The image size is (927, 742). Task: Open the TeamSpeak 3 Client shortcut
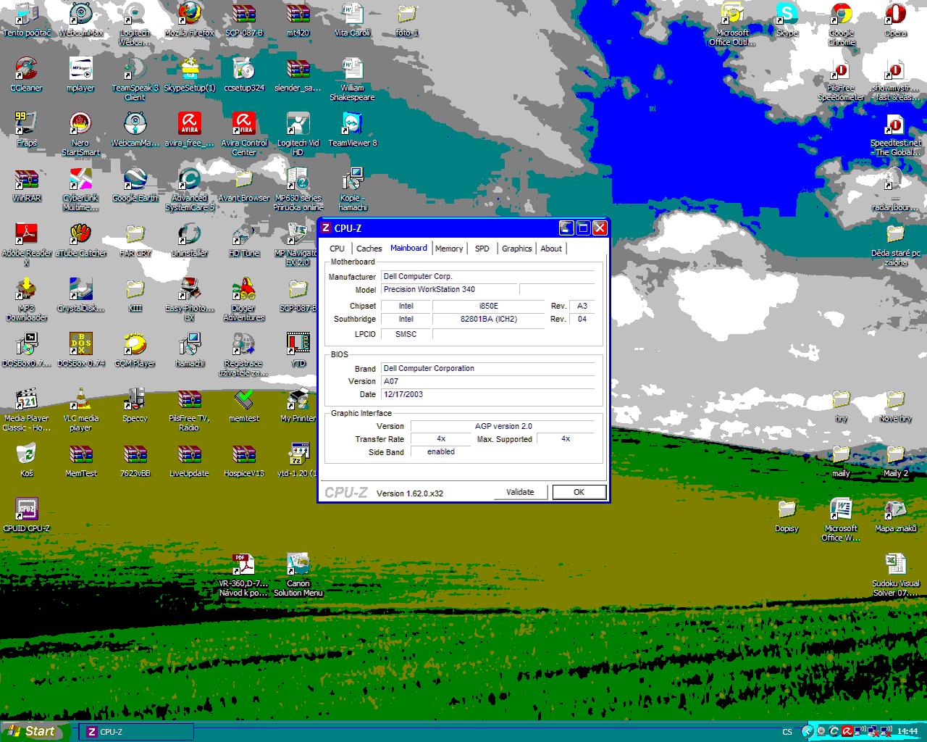135,79
